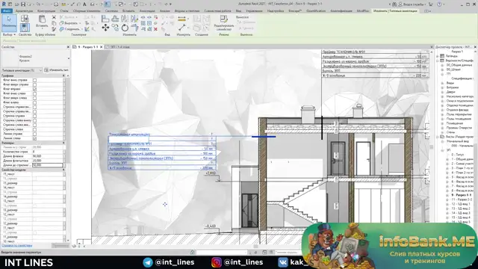478x269 pixels.
Task: Toggle the 'Линия слева' checkbox
Action: [34, 138]
